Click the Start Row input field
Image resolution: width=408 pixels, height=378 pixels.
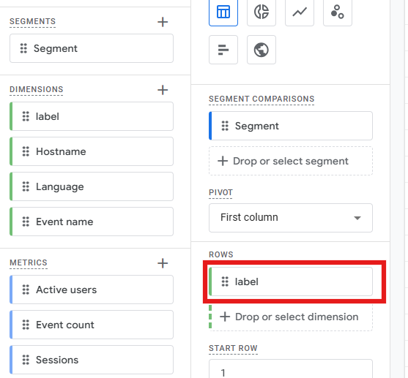point(291,369)
